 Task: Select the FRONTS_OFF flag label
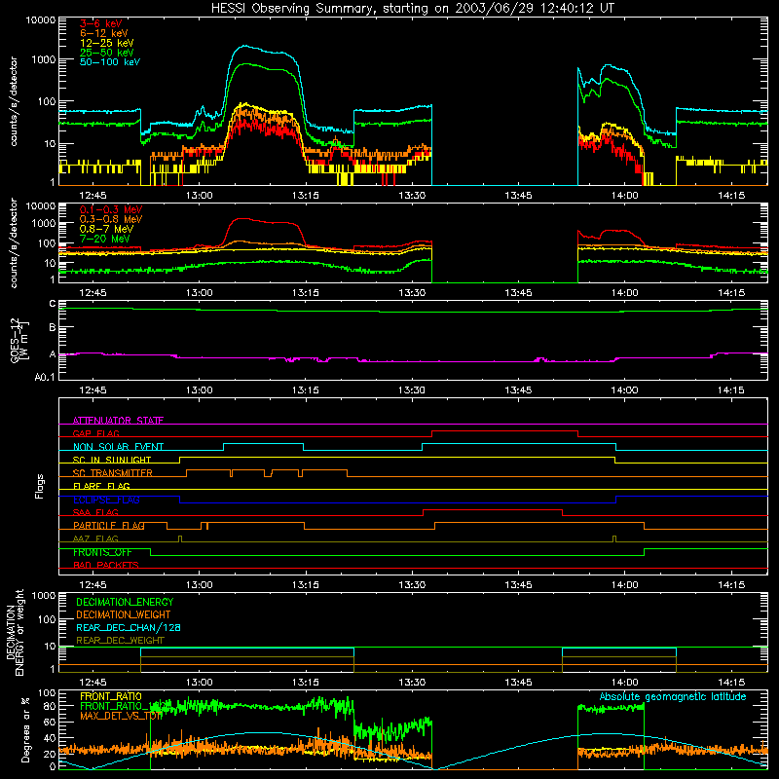[102, 552]
